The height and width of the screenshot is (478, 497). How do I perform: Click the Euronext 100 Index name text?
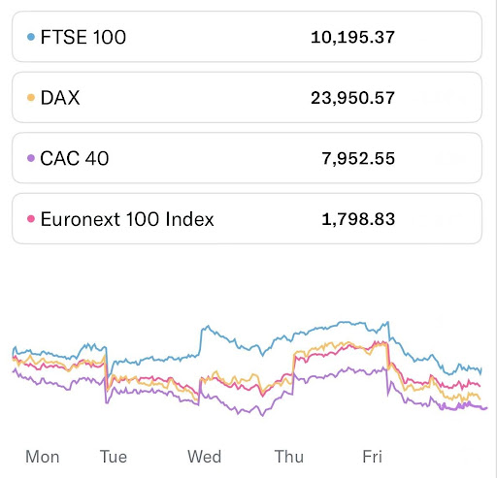(x=127, y=219)
